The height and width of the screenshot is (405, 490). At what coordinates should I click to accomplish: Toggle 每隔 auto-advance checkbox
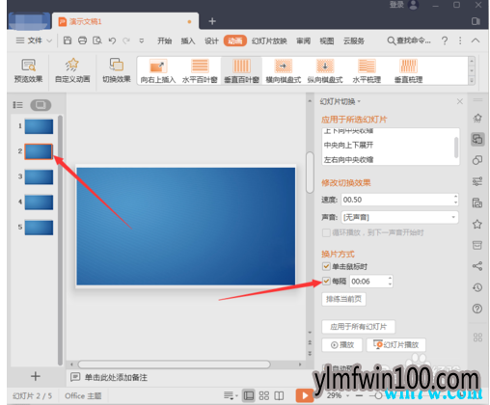(326, 281)
